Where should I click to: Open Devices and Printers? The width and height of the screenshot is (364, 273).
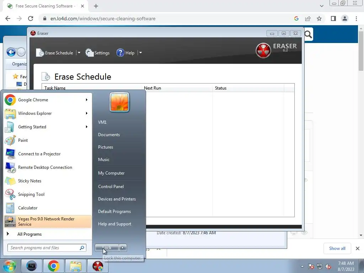click(x=117, y=199)
